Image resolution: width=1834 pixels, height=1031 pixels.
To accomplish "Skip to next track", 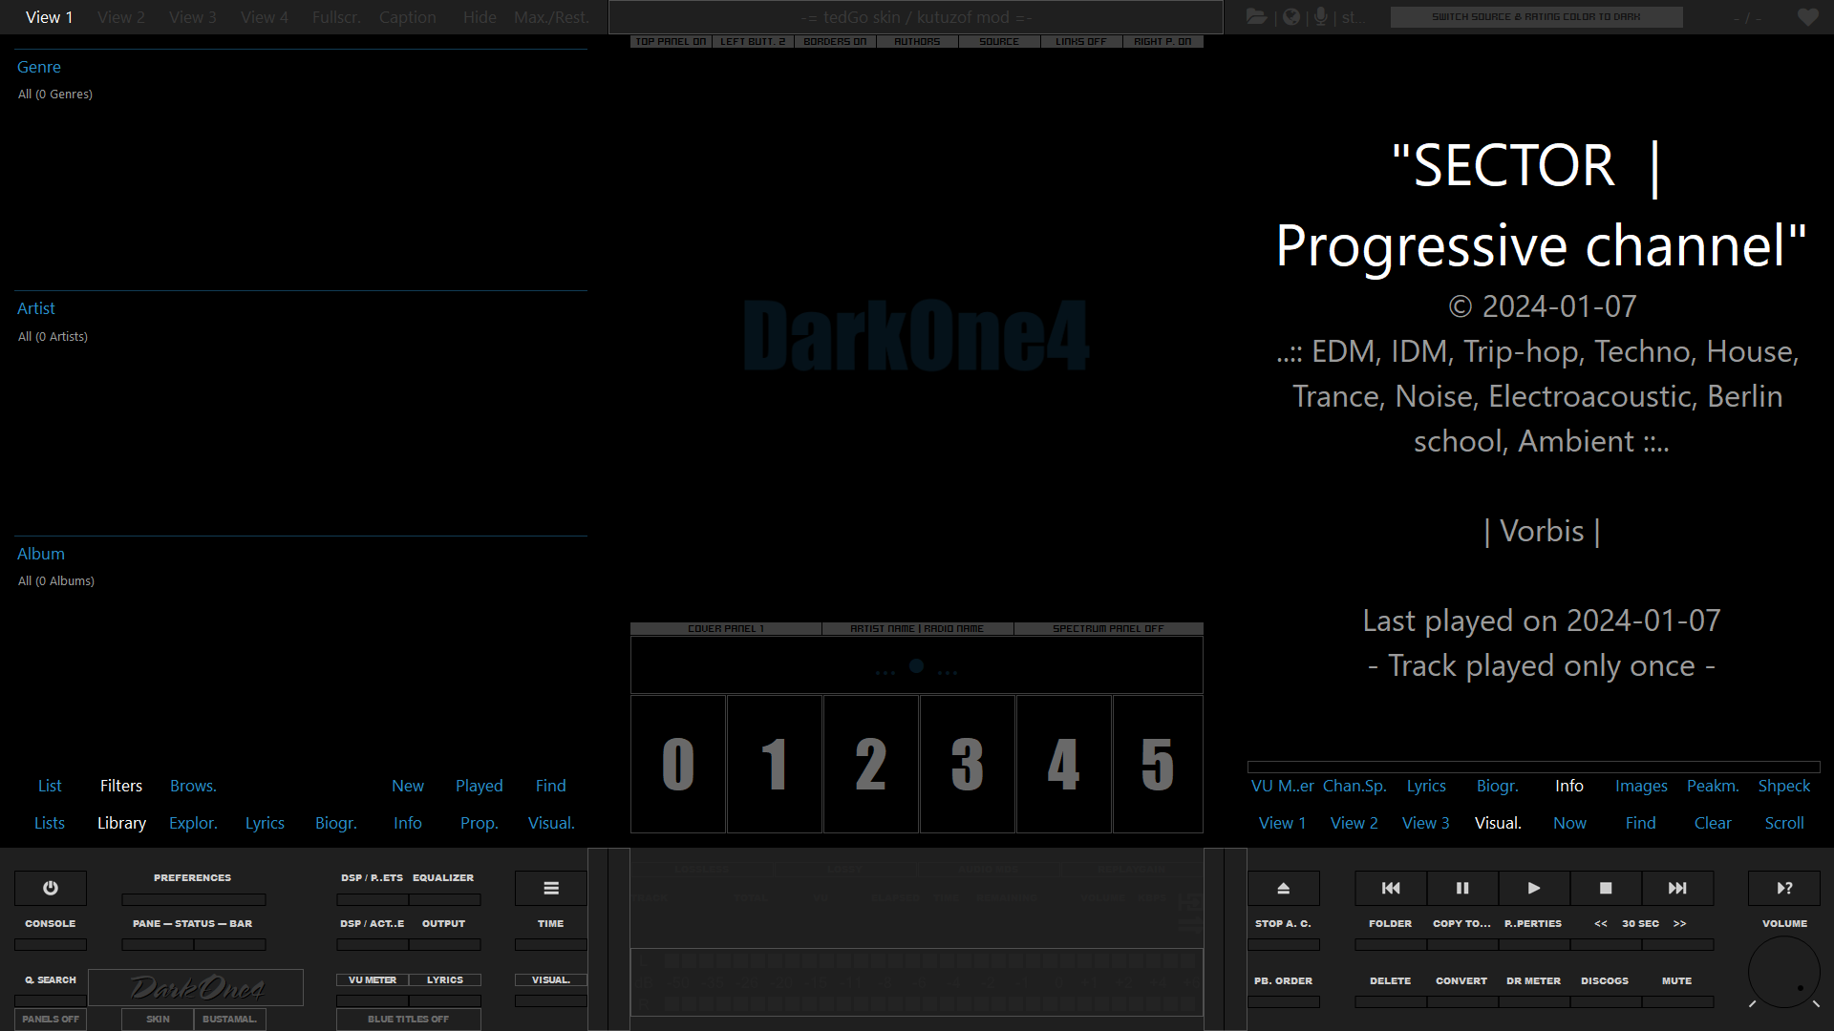I will point(1677,888).
